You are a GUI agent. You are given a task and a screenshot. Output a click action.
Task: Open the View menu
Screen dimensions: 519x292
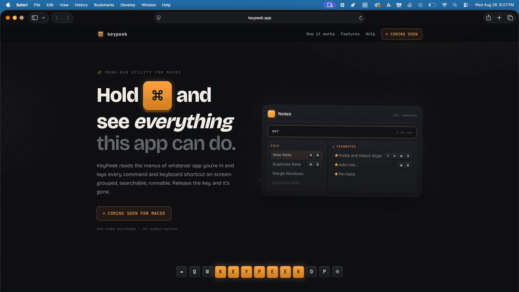[x=64, y=5]
